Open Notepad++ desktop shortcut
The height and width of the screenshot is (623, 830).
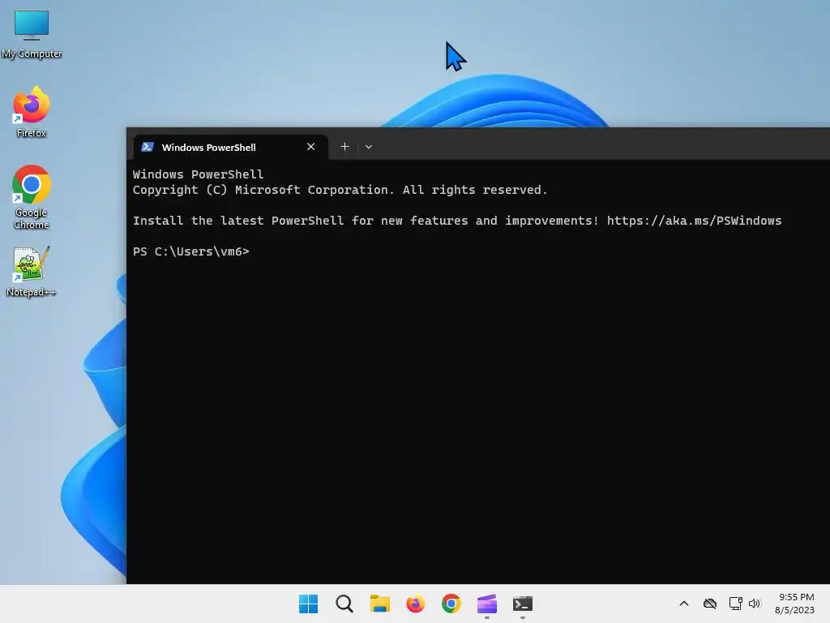tap(32, 271)
